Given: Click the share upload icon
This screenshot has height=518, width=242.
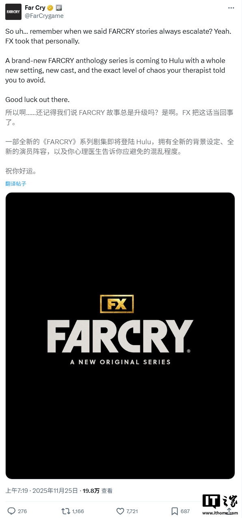Looking at the screenshot, I should 229,511.
